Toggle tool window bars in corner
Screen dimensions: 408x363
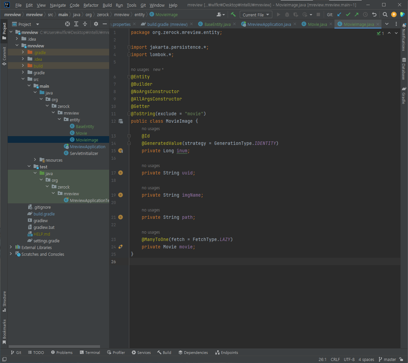click(4, 359)
